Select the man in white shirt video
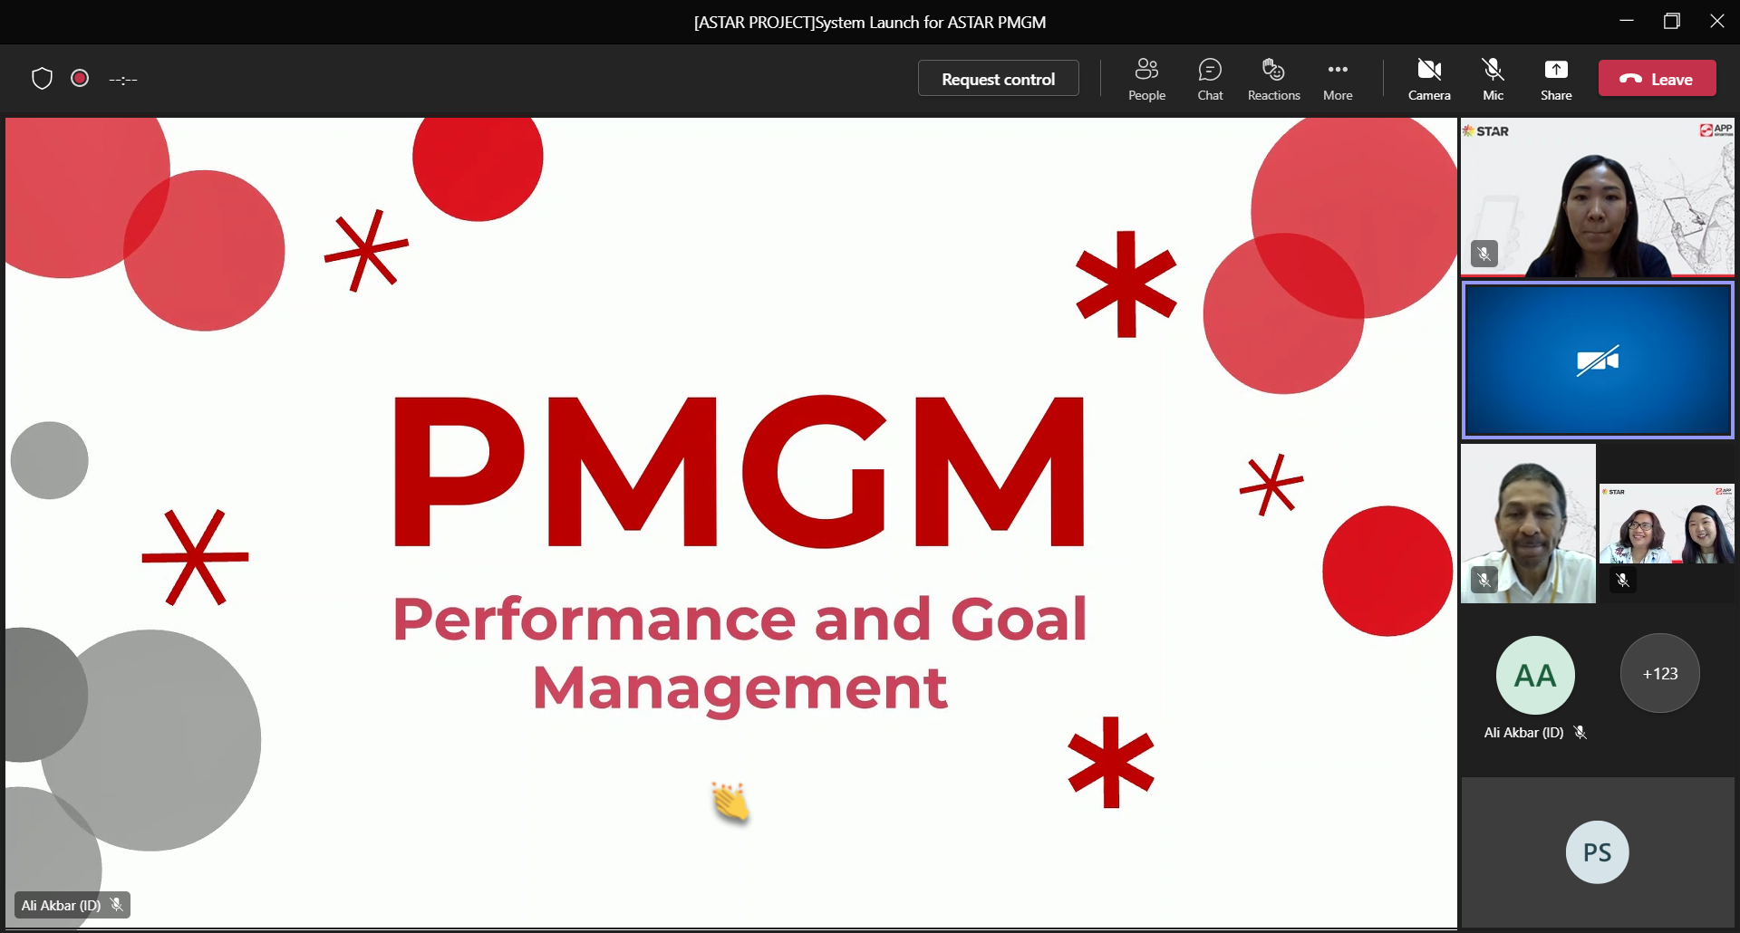Viewport: 1740px width, 933px height. (1528, 524)
